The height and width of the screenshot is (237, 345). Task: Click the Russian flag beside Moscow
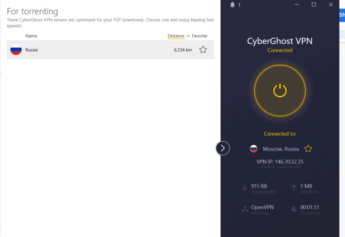click(254, 149)
